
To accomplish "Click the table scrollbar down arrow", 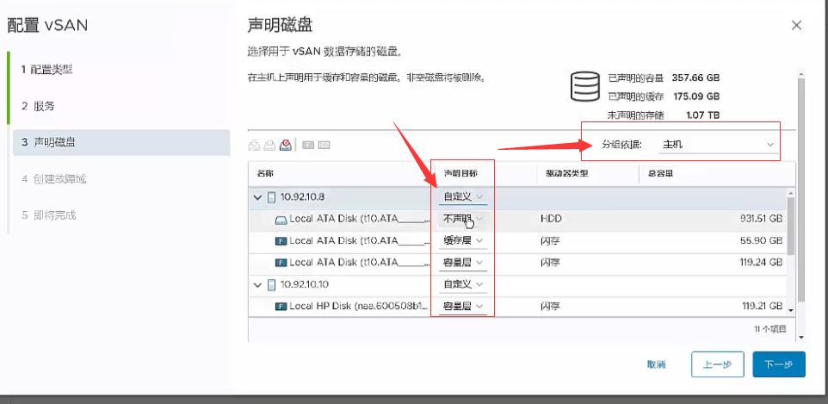I will (790, 310).
